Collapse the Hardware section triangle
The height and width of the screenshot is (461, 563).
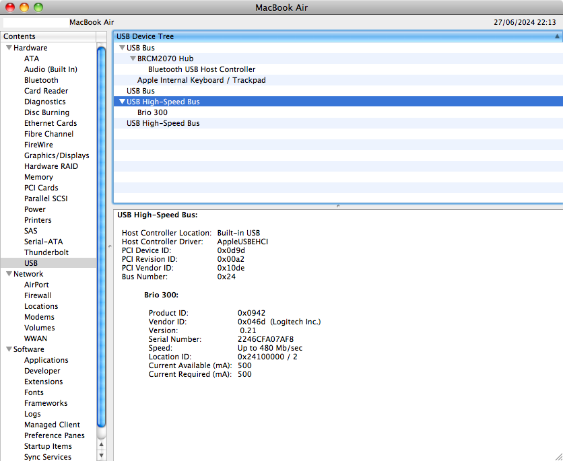[x=9, y=48]
